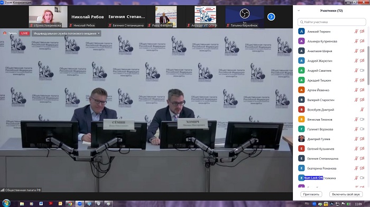Select Николай Рябов video tile
Image resolution: width=370 pixels, height=207 pixels.
[x=88, y=17]
